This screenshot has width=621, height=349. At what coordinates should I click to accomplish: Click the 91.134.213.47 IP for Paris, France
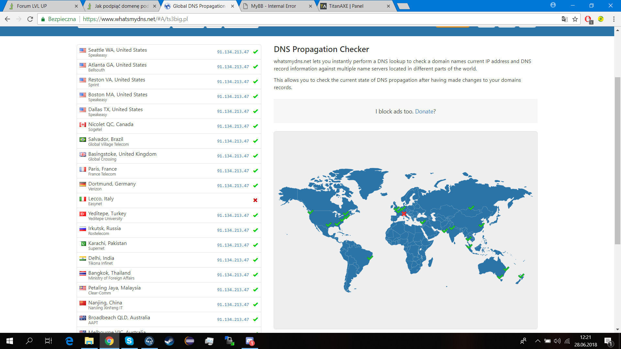pyautogui.click(x=233, y=171)
